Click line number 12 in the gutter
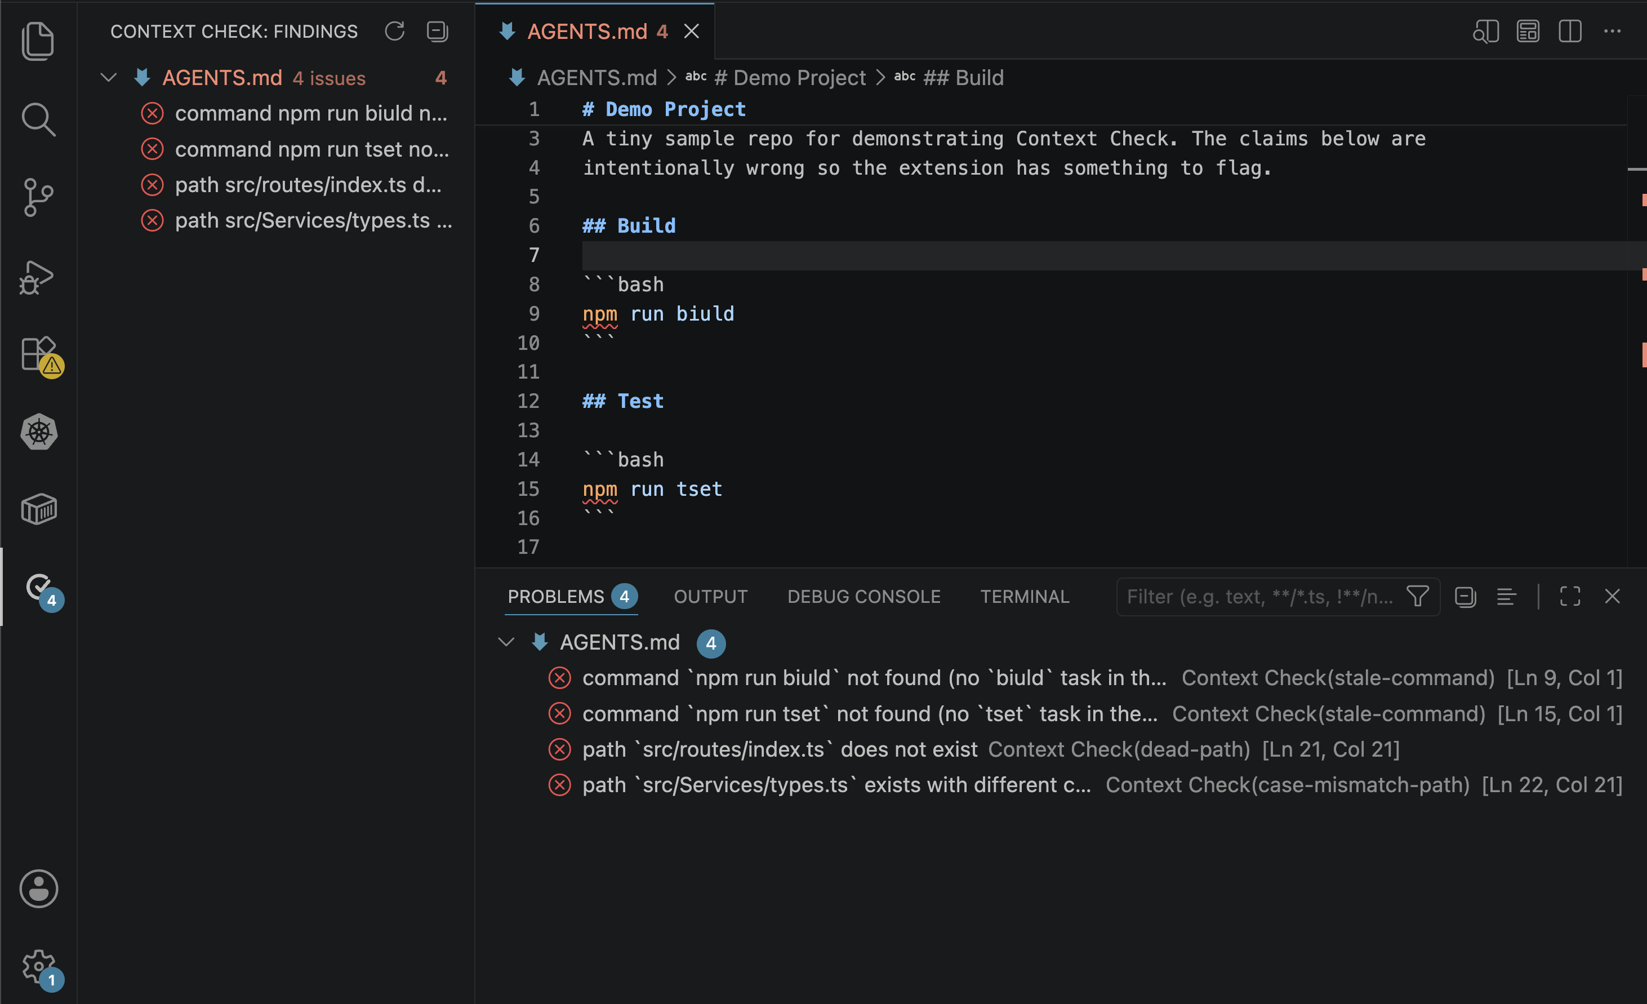Viewport: 1647px width, 1004px height. [x=528, y=401]
